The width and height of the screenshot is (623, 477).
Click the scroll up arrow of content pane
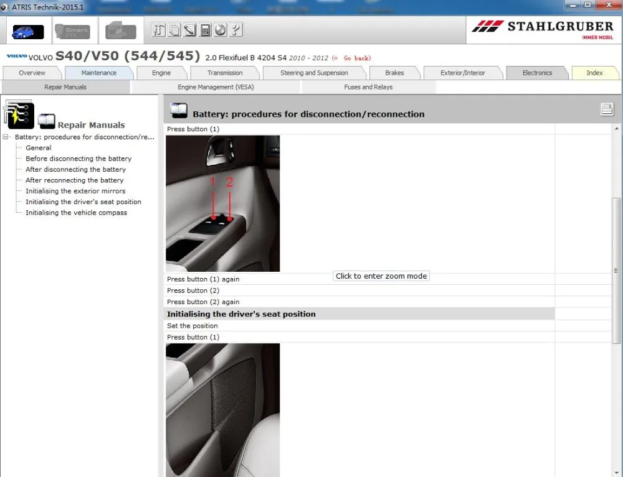pos(616,129)
